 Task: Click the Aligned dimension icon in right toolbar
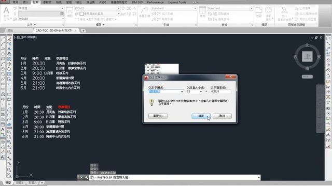coord(328,44)
